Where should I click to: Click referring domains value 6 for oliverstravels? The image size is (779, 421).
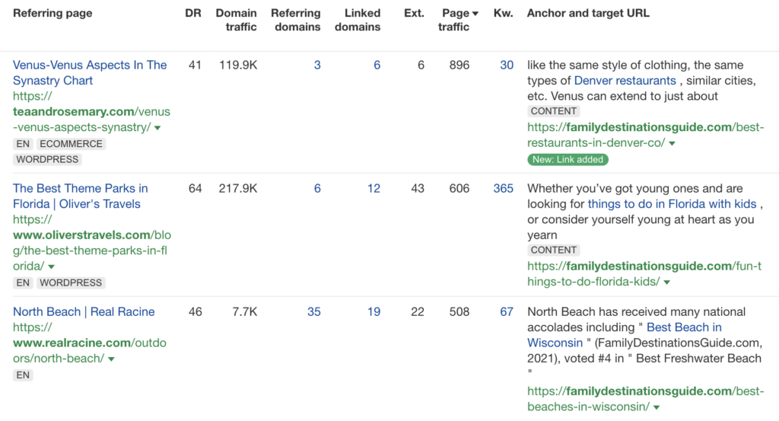317,188
